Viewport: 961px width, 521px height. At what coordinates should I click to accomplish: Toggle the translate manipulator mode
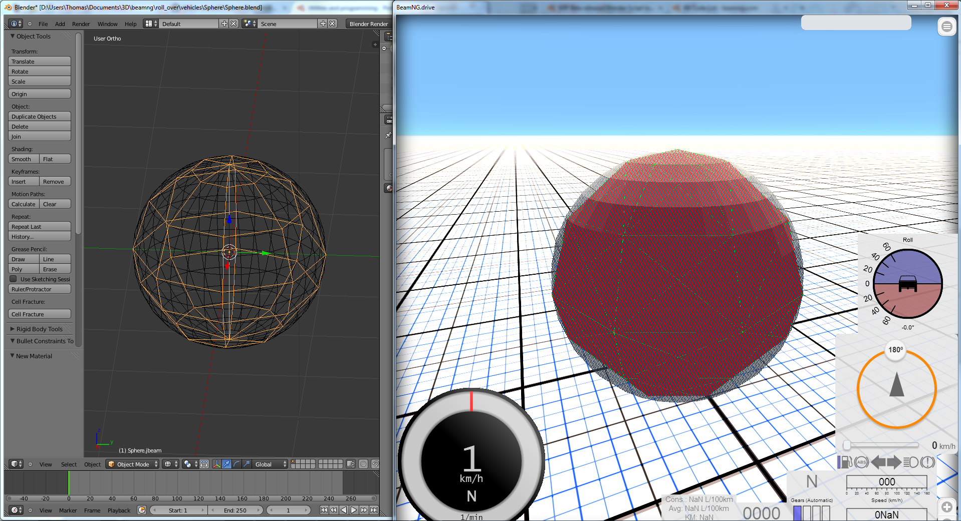coord(226,464)
